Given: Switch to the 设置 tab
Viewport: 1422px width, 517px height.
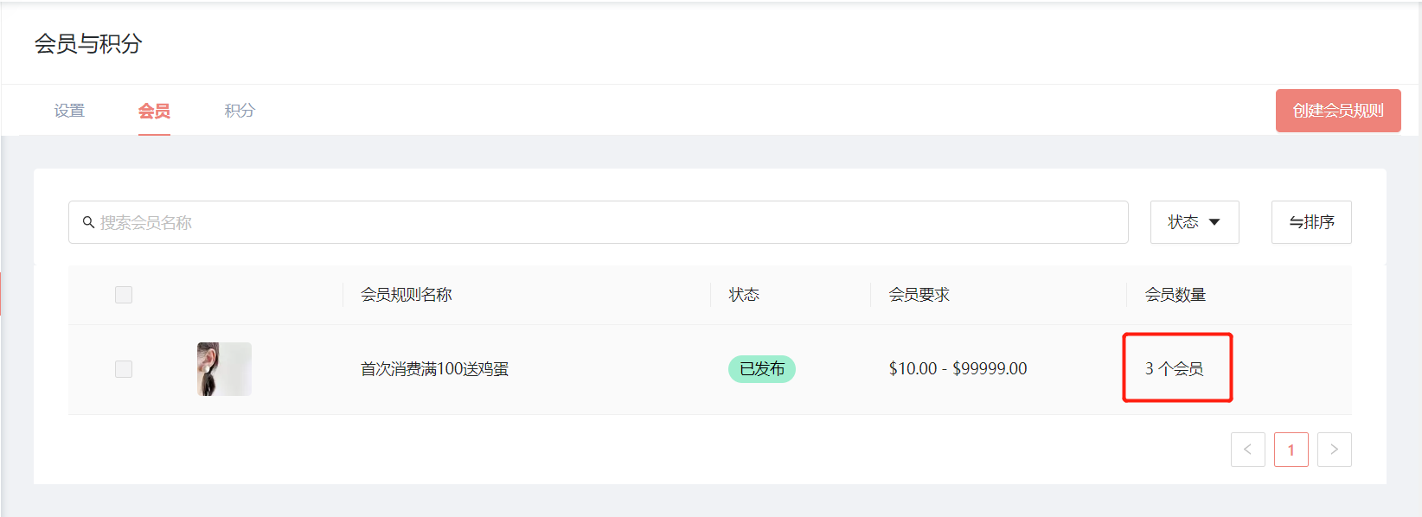Looking at the screenshot, I should click(x=69, y=111).
